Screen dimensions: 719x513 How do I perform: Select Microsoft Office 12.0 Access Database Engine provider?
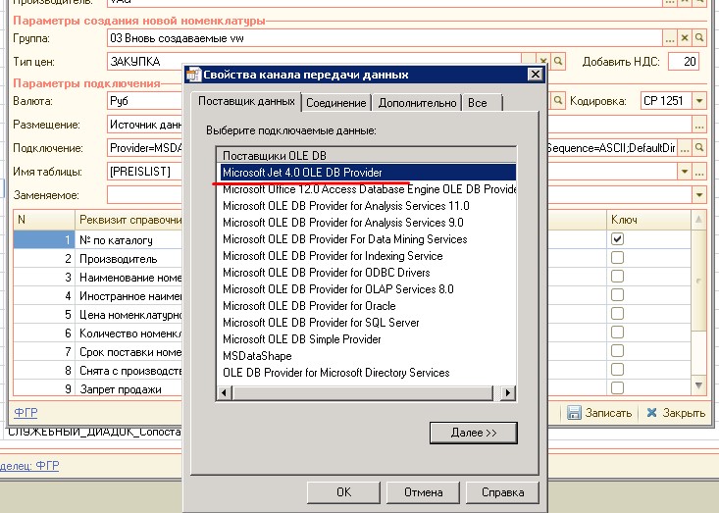[x=368, y=189]
